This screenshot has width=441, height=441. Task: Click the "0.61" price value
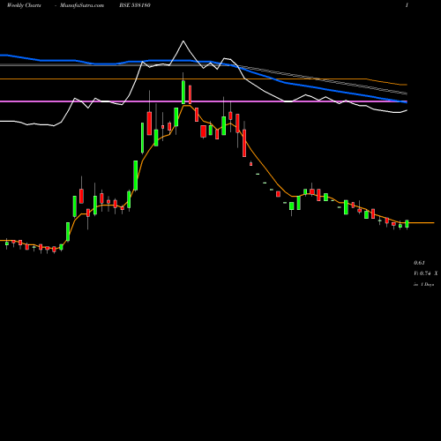[419, 263]
